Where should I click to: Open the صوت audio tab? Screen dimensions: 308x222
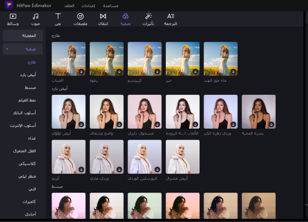pos(36,19)
